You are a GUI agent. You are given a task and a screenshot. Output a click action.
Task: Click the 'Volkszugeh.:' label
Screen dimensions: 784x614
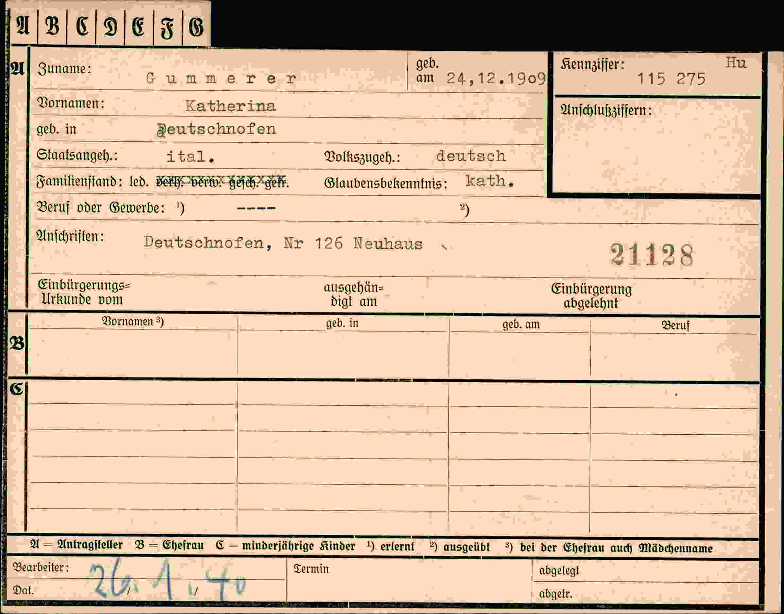(362, 157)
